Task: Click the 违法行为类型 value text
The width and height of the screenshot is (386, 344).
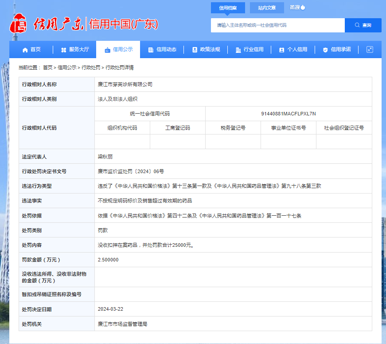Action: [209, 186]
